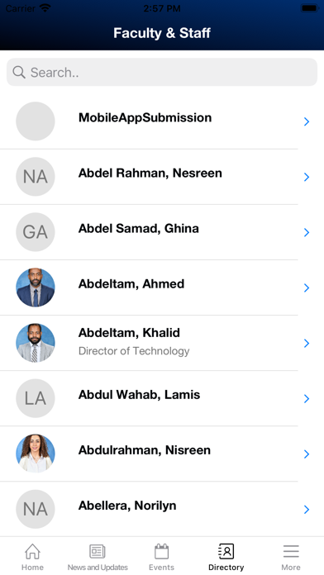Screen dimensions: 324x575
Task: Focus the Search.. input field
Action: tap(162, 72)
